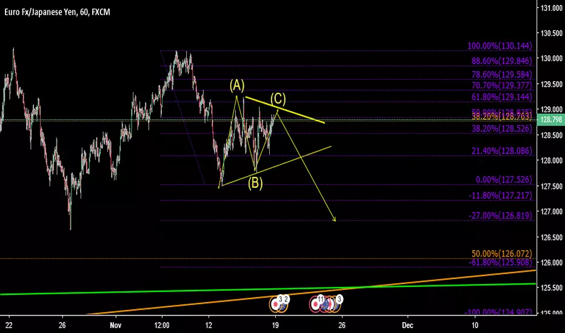This screenshot has height=333, width=565.
Task: Open the Euro flag event icon with badge 2
Action: tap(283, 304)
